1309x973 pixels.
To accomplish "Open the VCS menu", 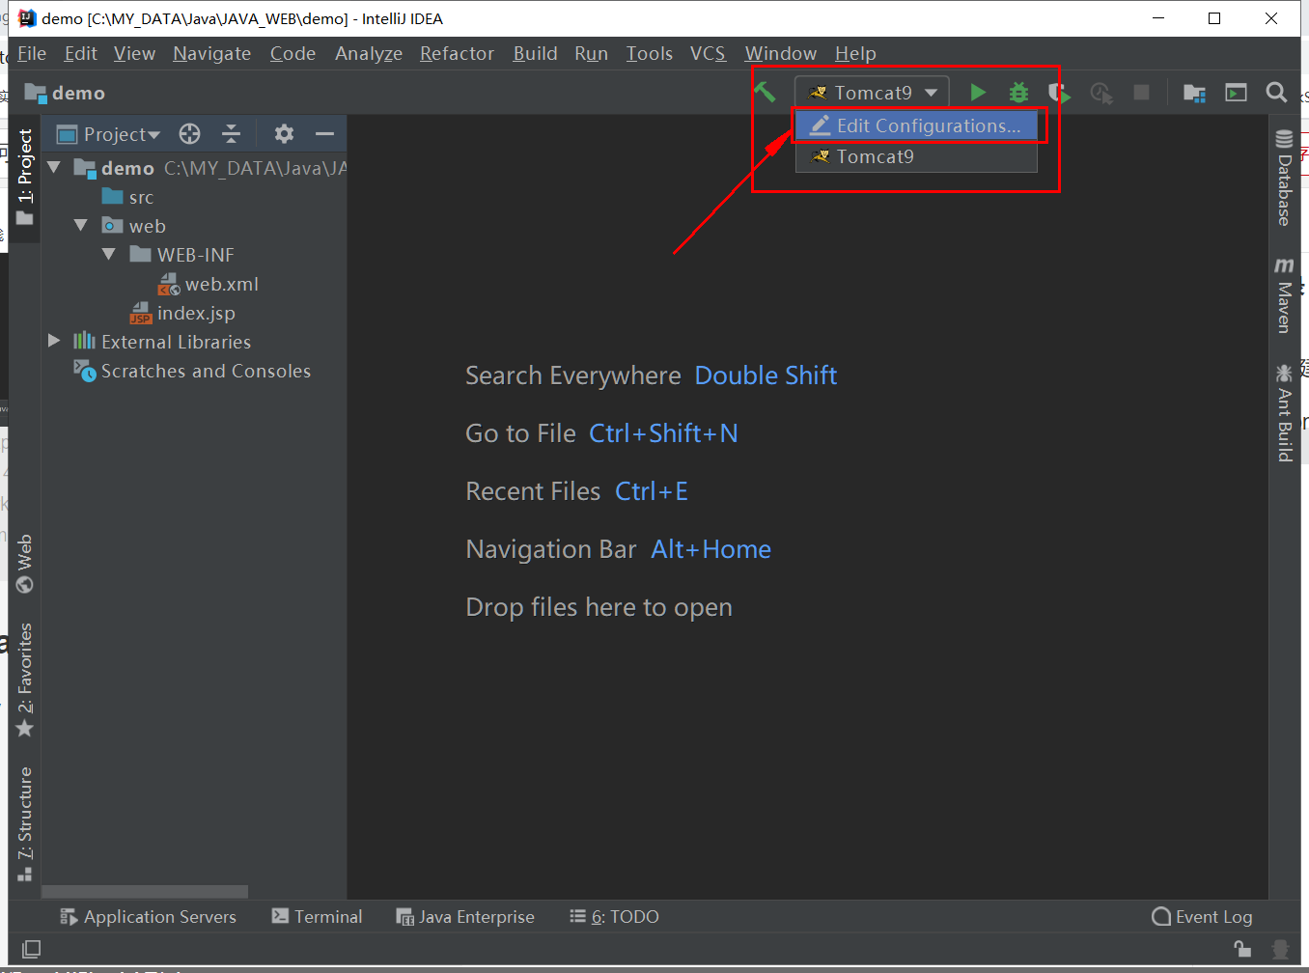I will coord(708,53).
